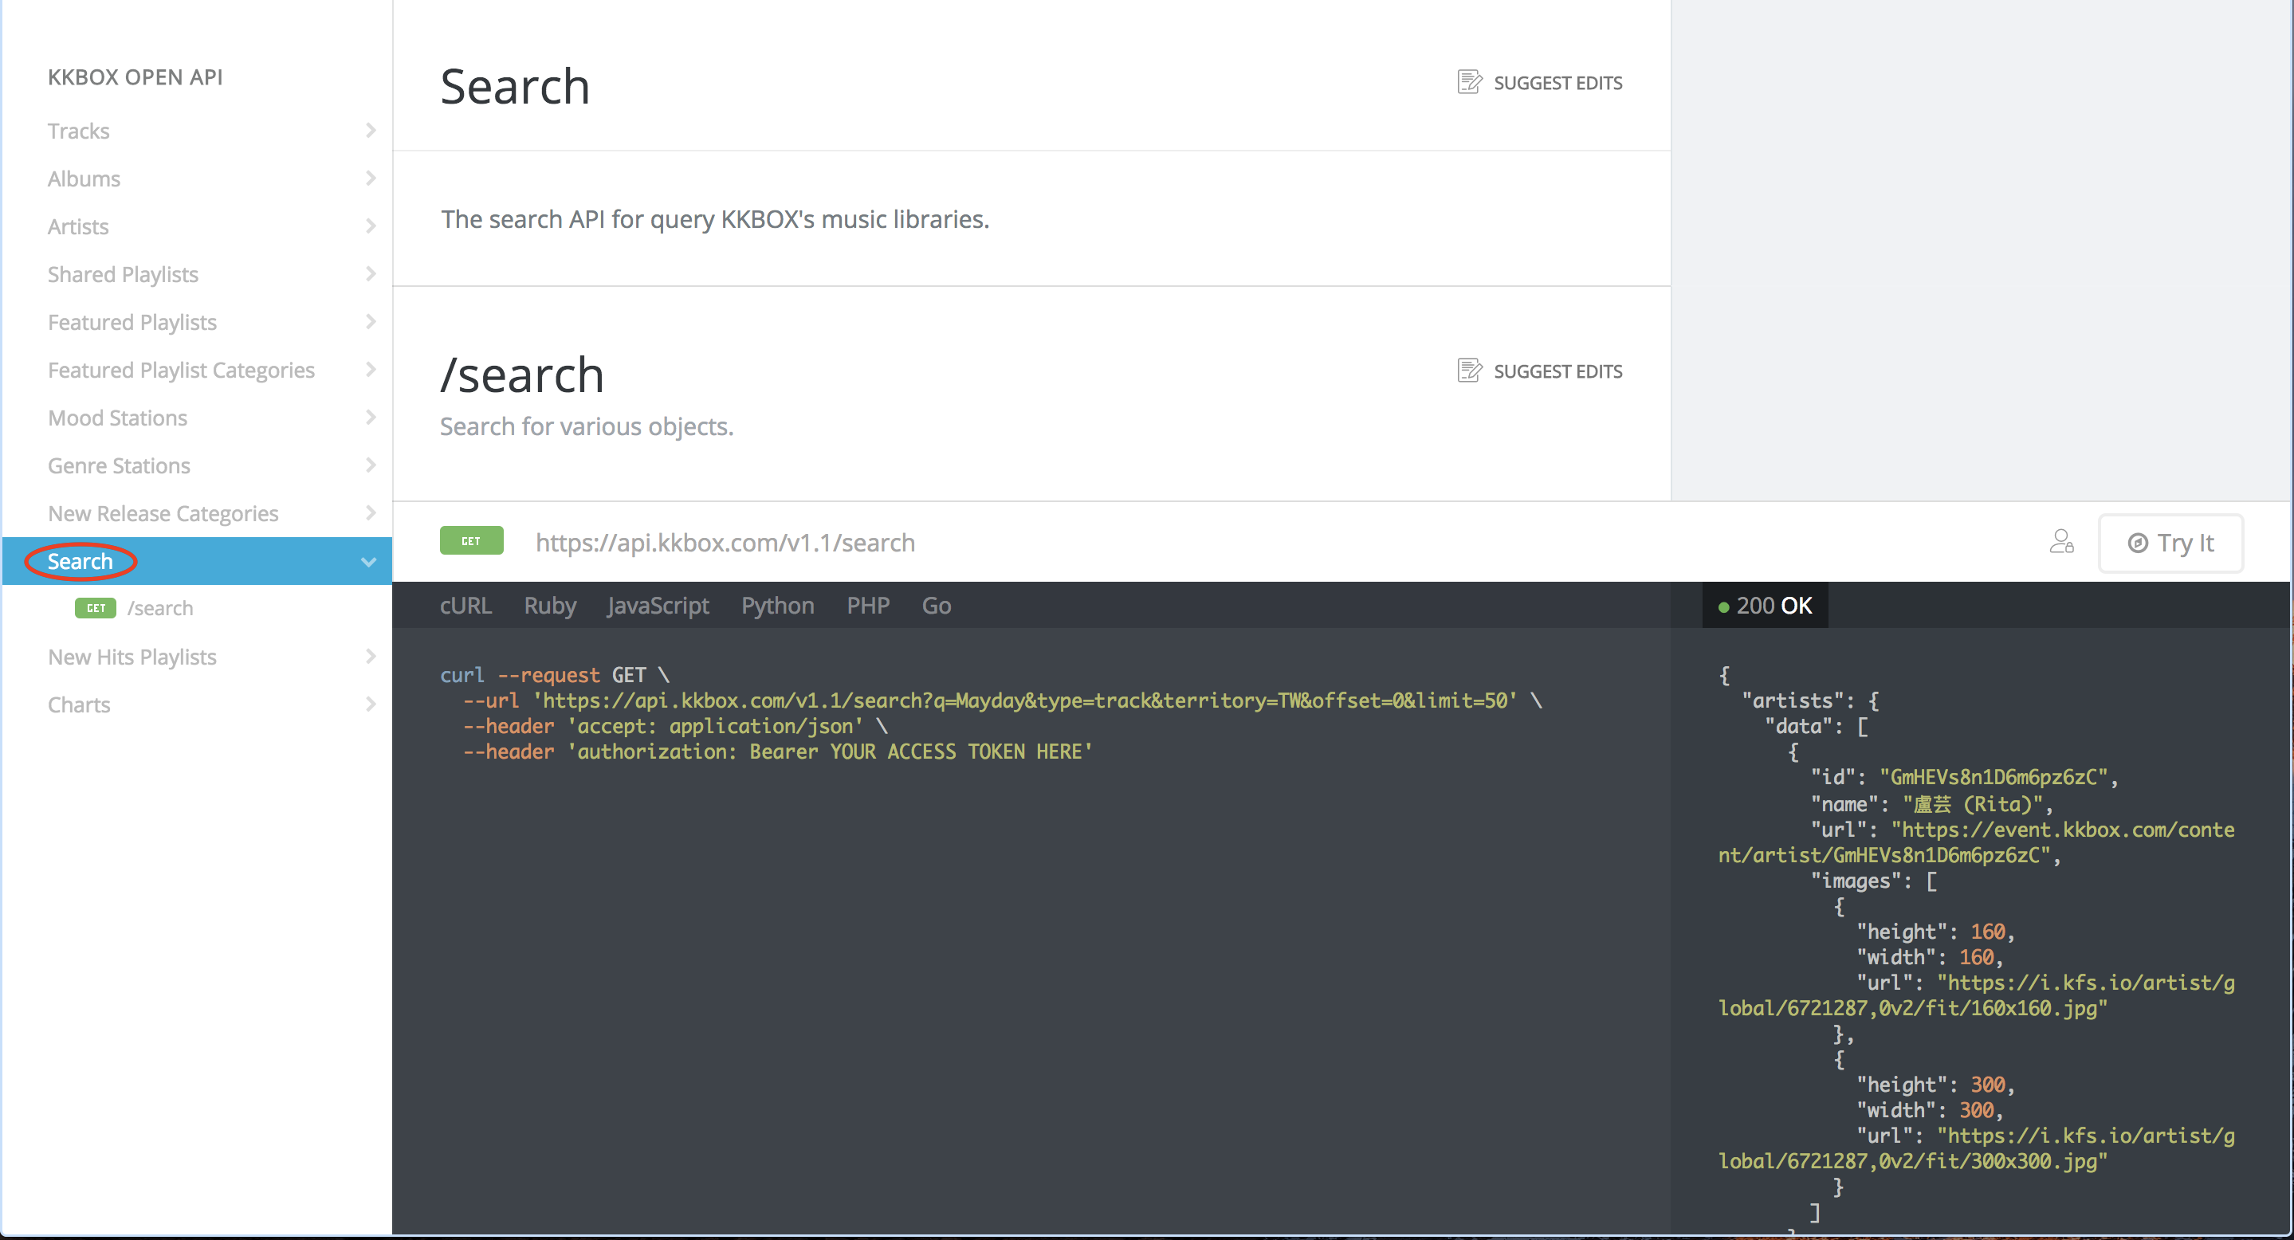This screenshot has width=2294, height=1240.
Task: Click the https://api.kkbox.com/v1.1/search URL field
Action: 725,542
